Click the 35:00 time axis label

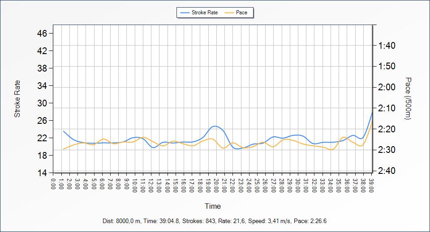coord(339,185)
